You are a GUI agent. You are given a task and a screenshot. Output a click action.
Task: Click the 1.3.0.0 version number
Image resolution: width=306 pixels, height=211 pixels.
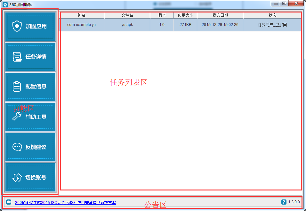294,202
